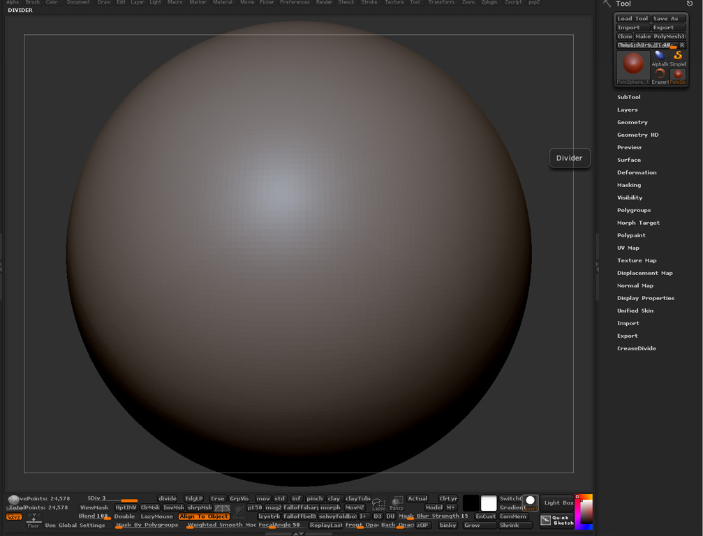703x536 pixels.
Task: Click the orange XYZ rotation icon
Action: coord(14,516)
